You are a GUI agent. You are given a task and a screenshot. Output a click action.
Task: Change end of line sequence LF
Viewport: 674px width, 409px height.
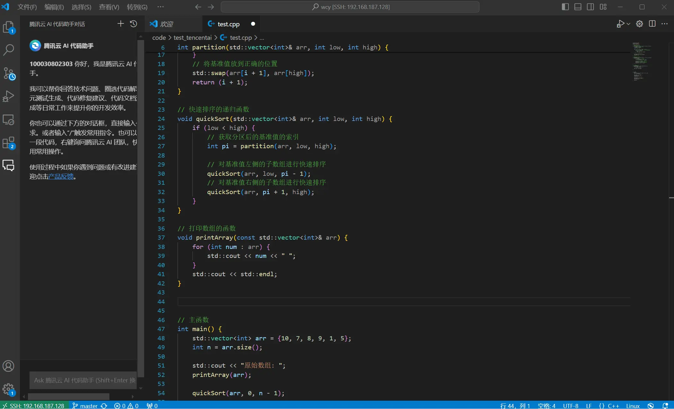pyautogui.click(x=589, y=405)
